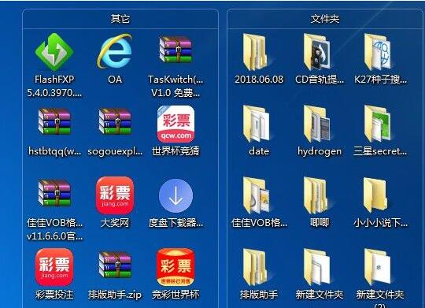Click the 文件夹 group title
The width and height of the screenshot is (425, 308).
click(325, 19)
